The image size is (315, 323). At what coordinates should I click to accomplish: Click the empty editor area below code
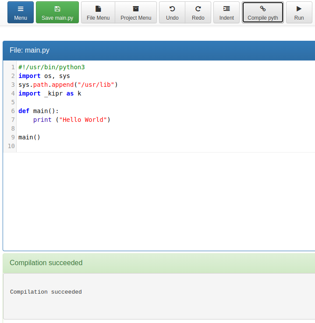(159, 202)
